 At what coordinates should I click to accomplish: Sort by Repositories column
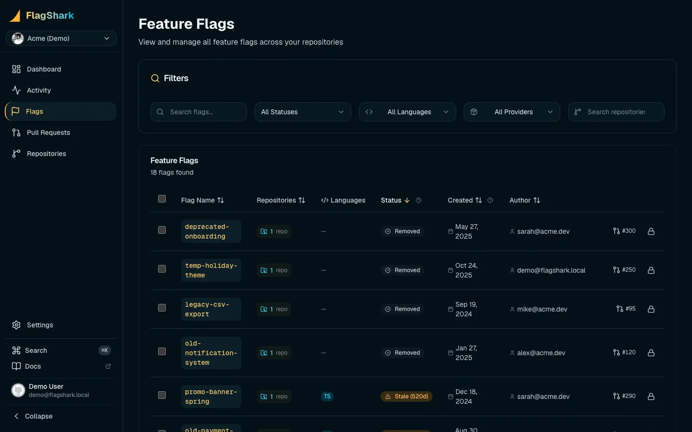tap(281, 200)
